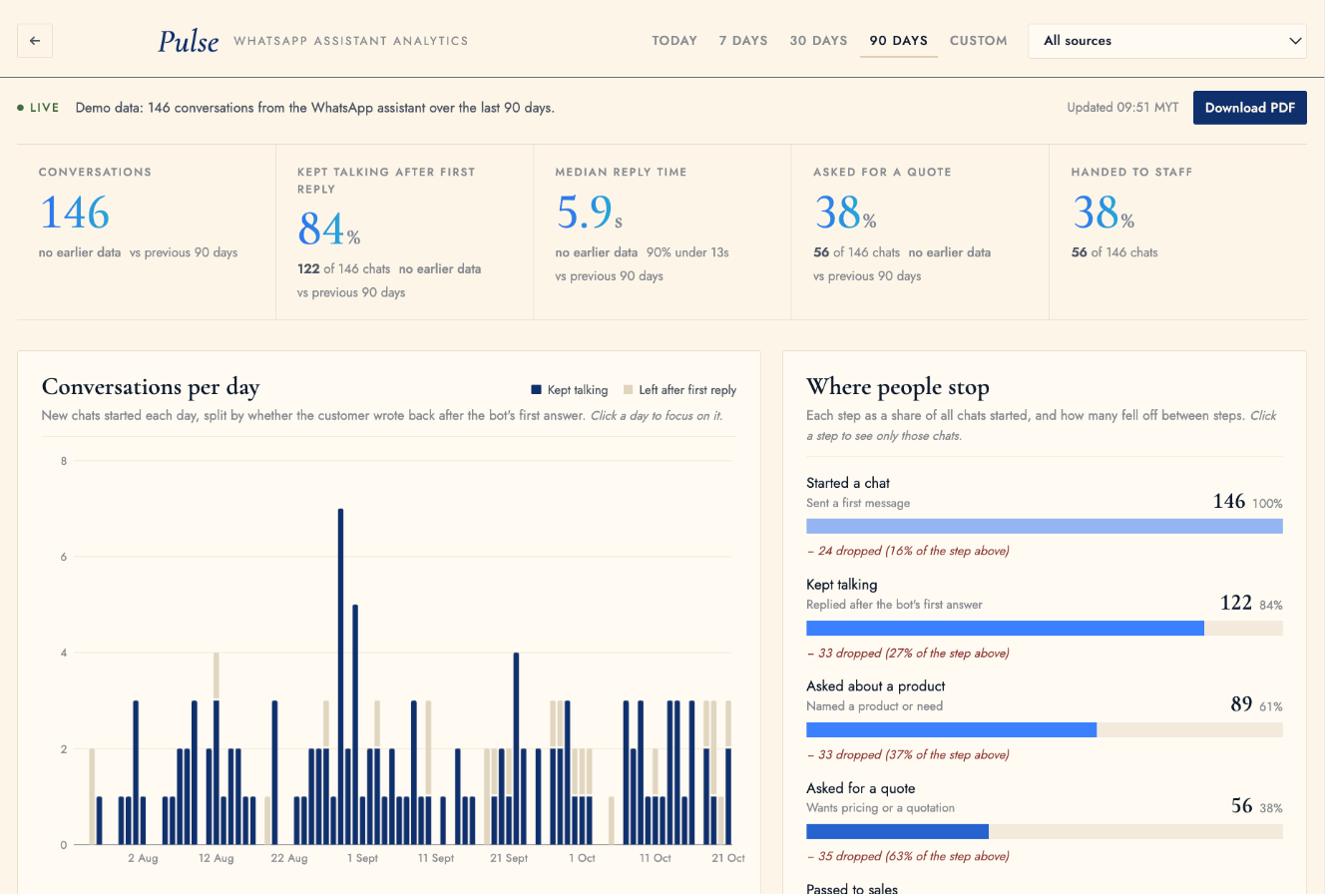Click the Handed to Staff stat card heading
1325x894 pixels.
pos(1131,172)
